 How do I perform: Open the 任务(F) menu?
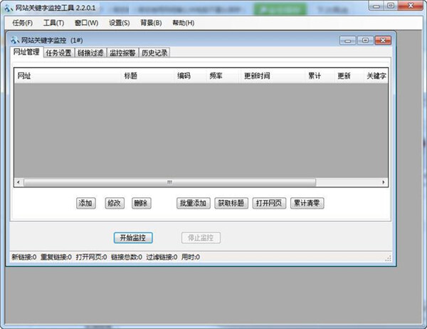coord(22,23)
